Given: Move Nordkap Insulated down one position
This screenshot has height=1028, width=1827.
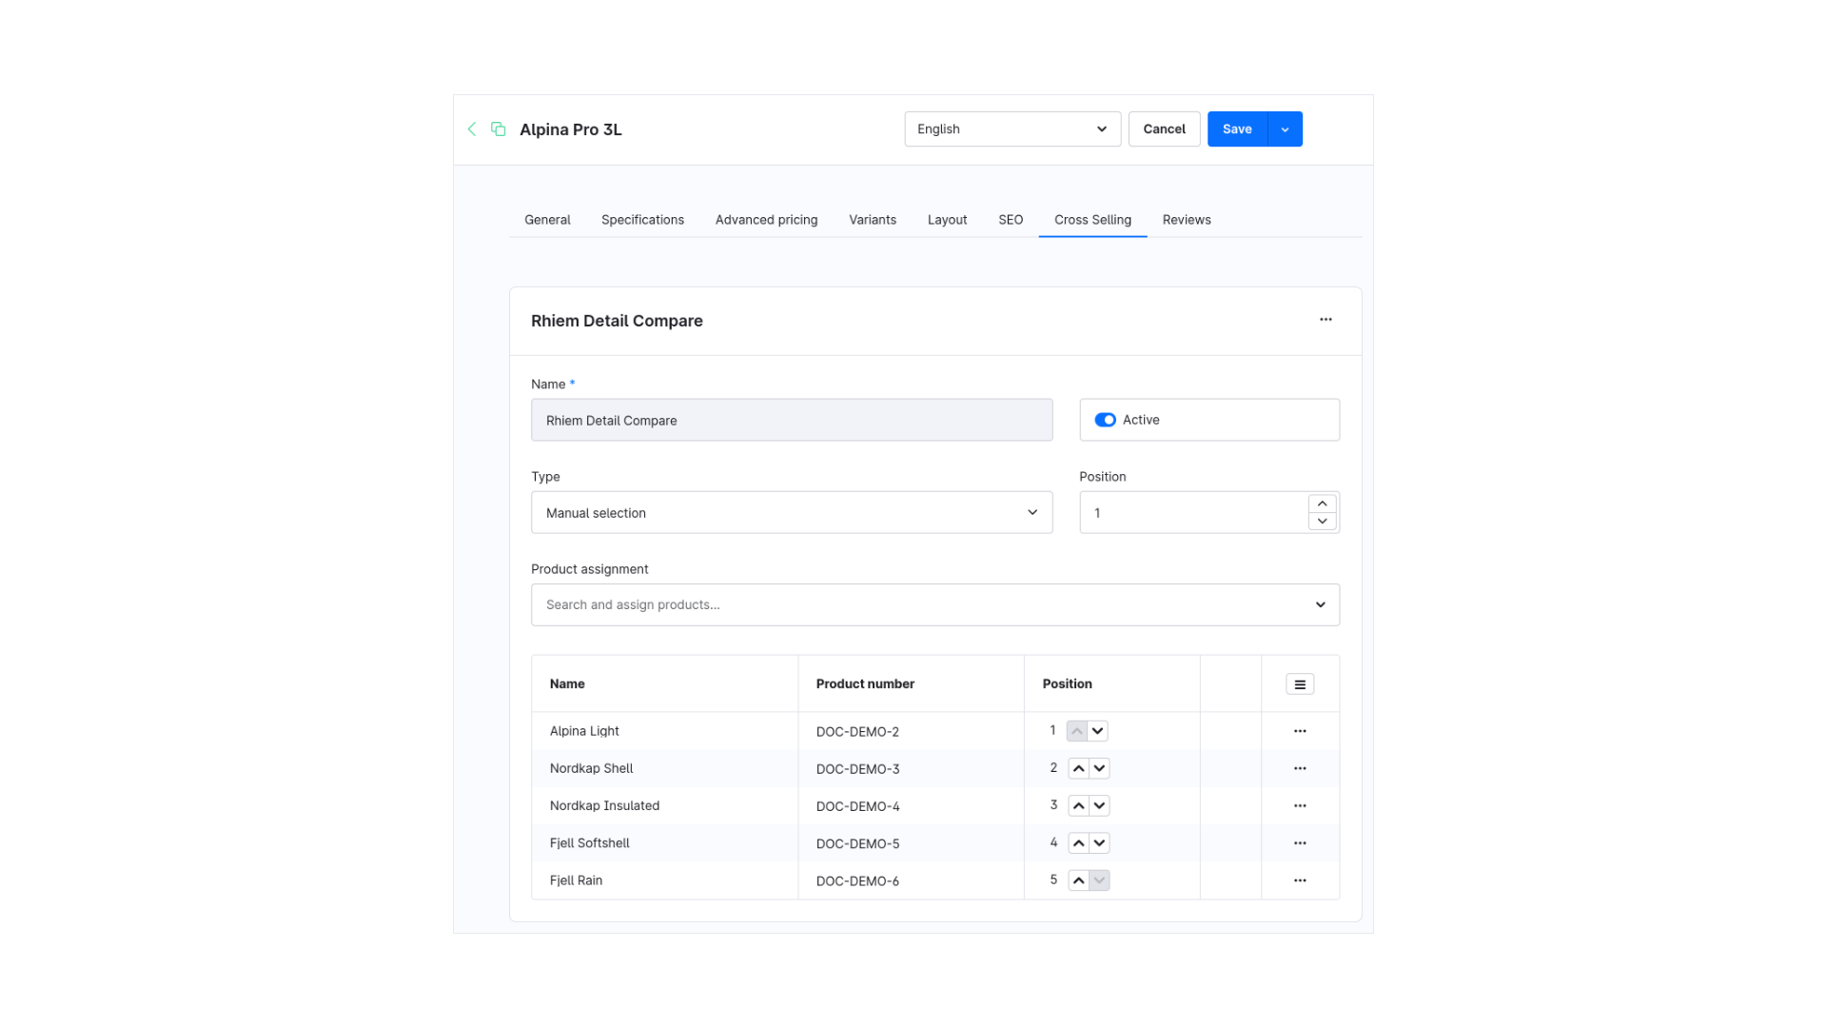Looking at the screenshot, I should tap(1099, 805).
